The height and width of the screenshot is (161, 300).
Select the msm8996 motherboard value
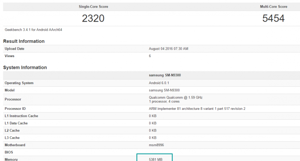coord(156,145)
